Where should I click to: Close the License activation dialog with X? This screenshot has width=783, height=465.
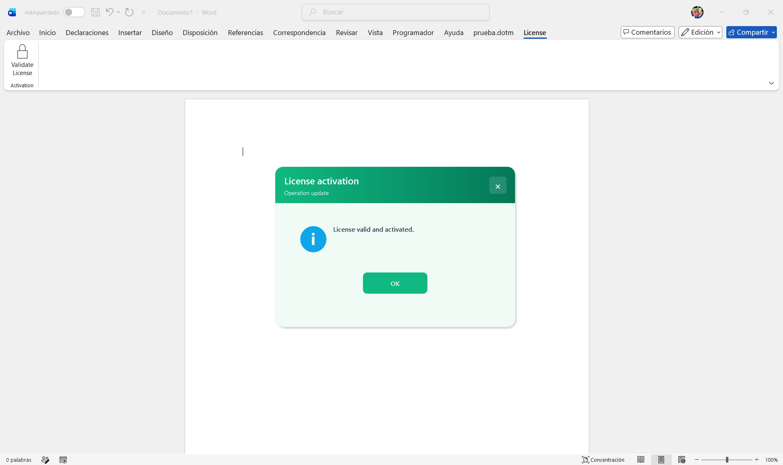pos(498,186)
